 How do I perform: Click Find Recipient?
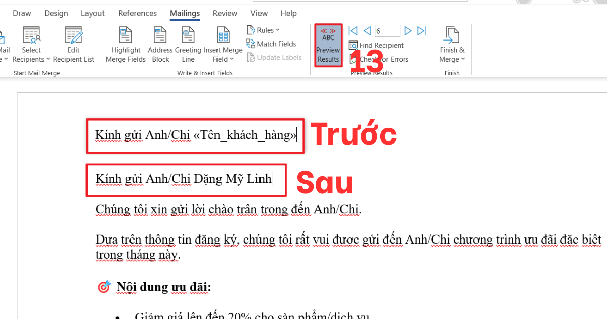(376, 46)
